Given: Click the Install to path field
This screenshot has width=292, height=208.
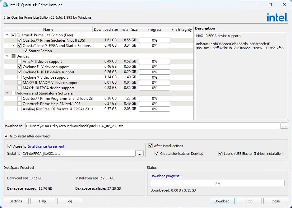Looking at the screenshot, I should [79, 154].
